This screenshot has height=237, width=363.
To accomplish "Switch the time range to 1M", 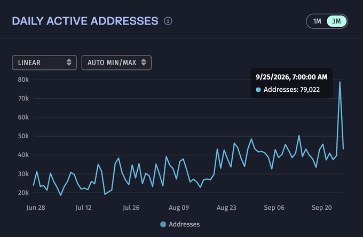I will (317, 21).
